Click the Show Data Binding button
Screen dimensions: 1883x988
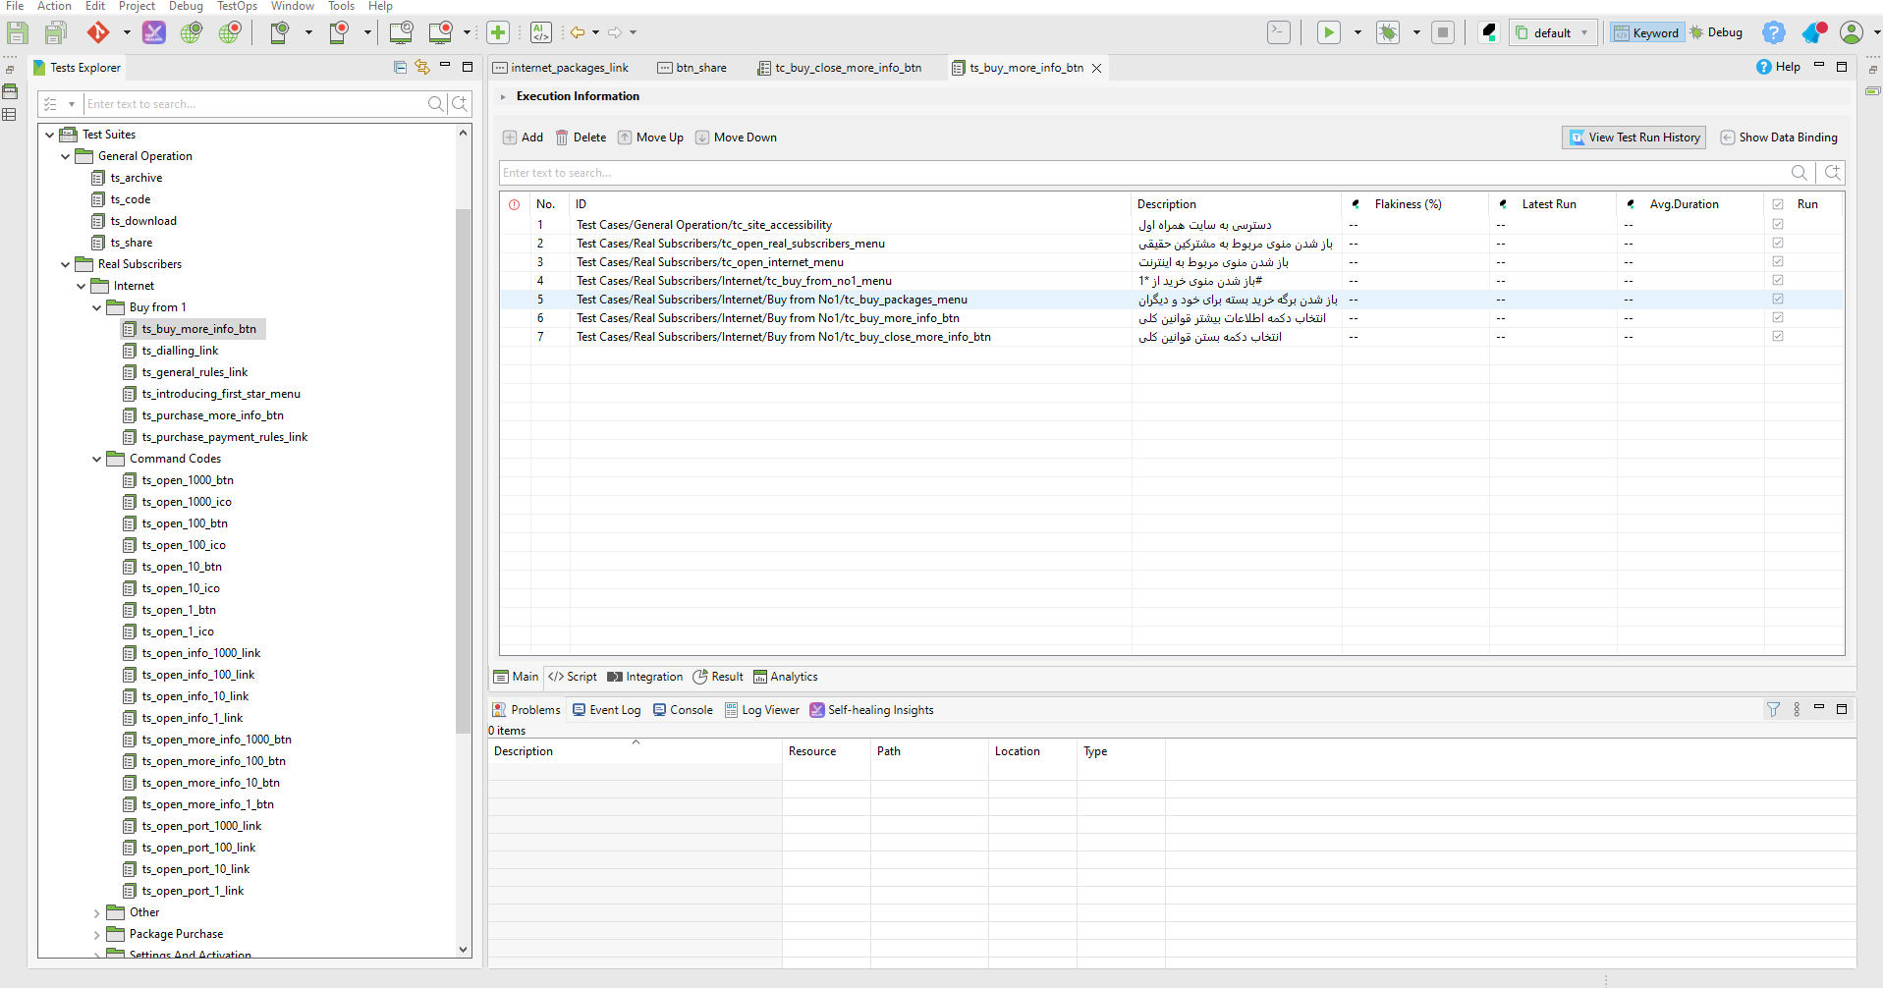click(x=1779, y=137)
